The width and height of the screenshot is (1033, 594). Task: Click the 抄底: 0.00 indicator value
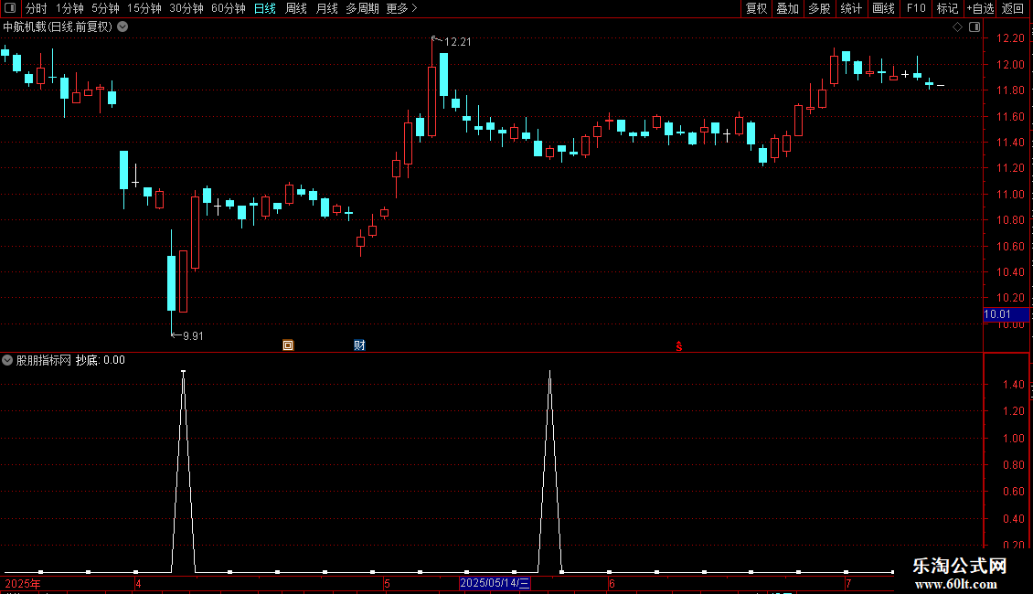101,360
